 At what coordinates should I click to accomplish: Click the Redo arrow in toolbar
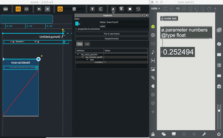point(47,9)
